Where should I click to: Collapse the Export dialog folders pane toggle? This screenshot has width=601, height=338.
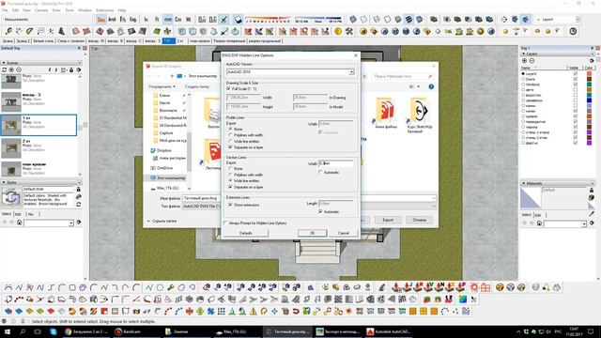point(162,222)
